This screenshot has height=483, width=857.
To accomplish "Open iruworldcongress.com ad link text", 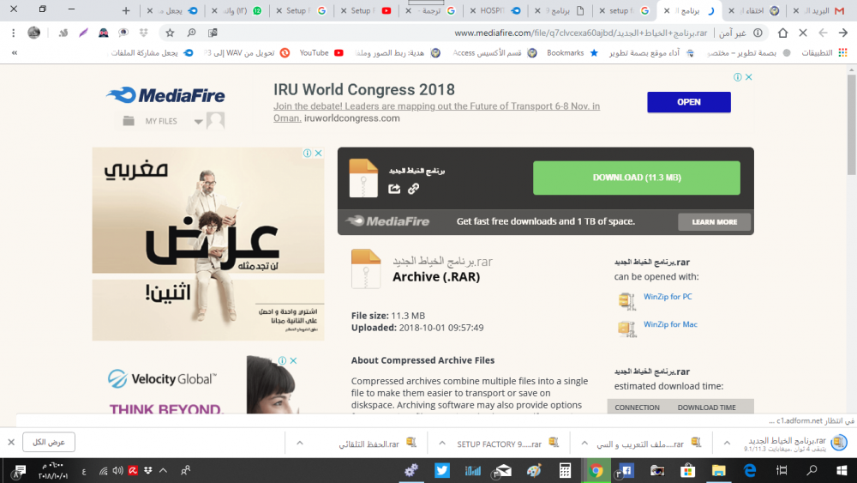I will point(352,118).
